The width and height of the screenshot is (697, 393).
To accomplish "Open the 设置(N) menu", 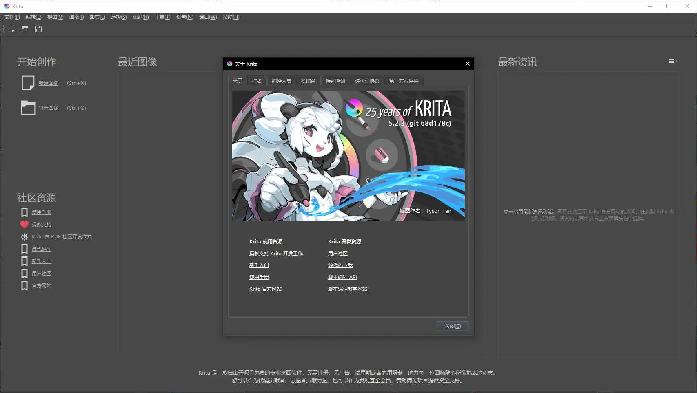I will tap(184, 17).
